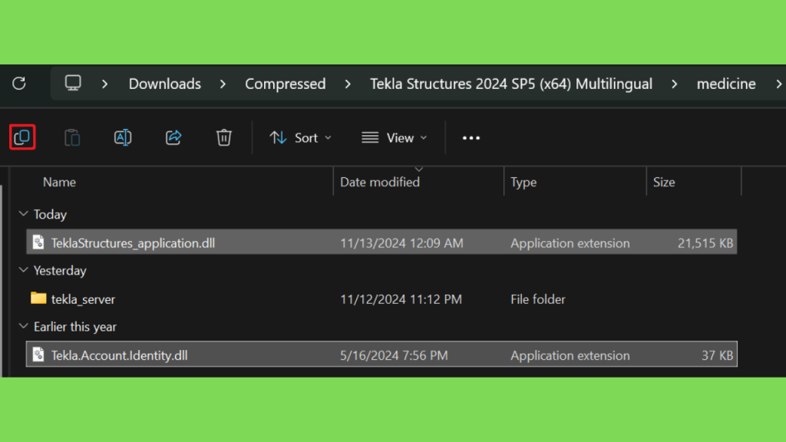Collapse the Yesterday group
The height and width of the screenshot is (442, 786).
tap(23, 270)
